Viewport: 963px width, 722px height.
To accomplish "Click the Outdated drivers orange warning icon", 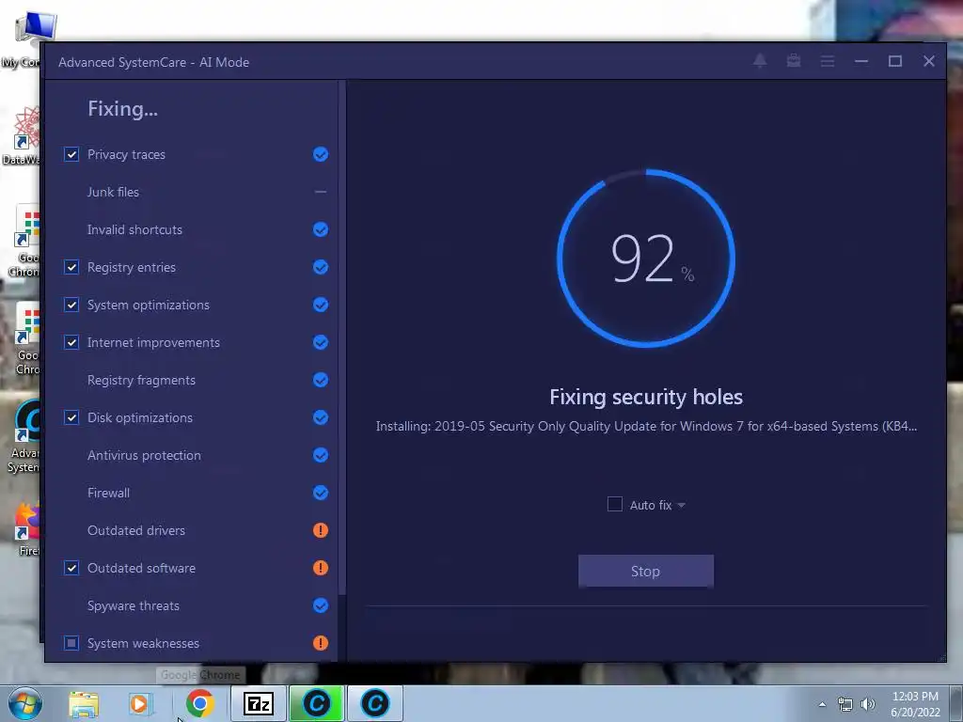I will coord(321,530).
